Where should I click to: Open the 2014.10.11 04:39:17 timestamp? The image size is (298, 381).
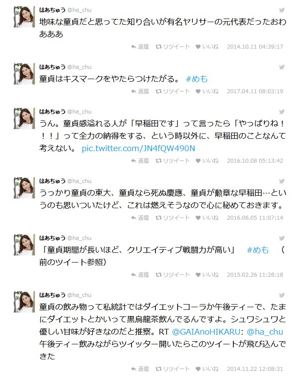coord(255,47)
